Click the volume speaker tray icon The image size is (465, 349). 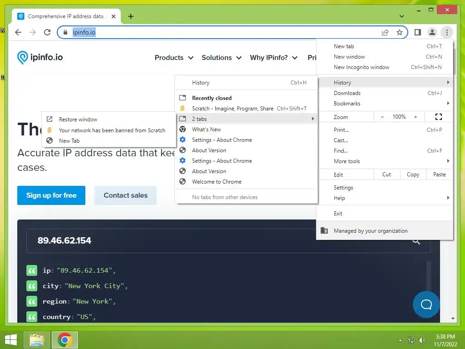pos(422,340)
